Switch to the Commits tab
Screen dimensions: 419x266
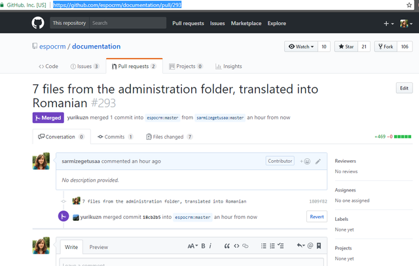click(115, 137)
